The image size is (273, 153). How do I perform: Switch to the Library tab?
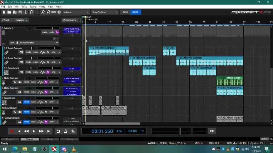pyautogui.click(x=69, y=139)
